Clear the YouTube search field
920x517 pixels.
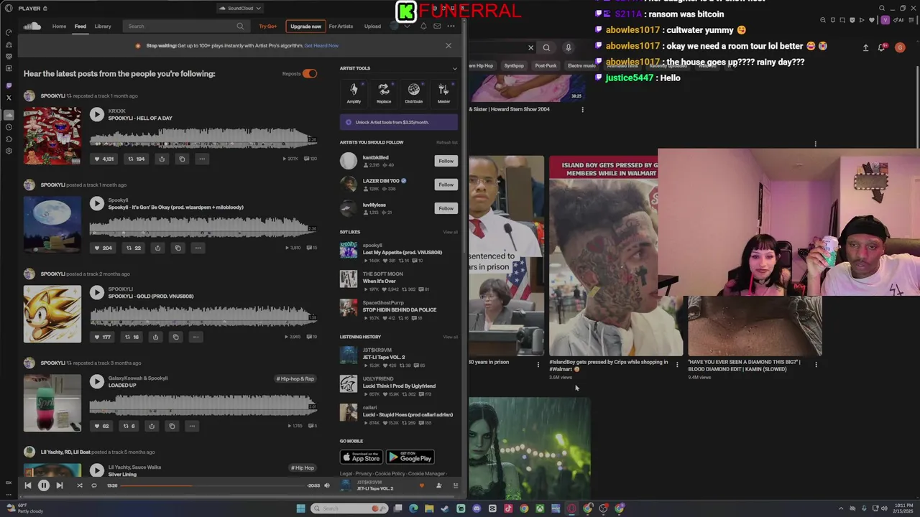(531, 47)
